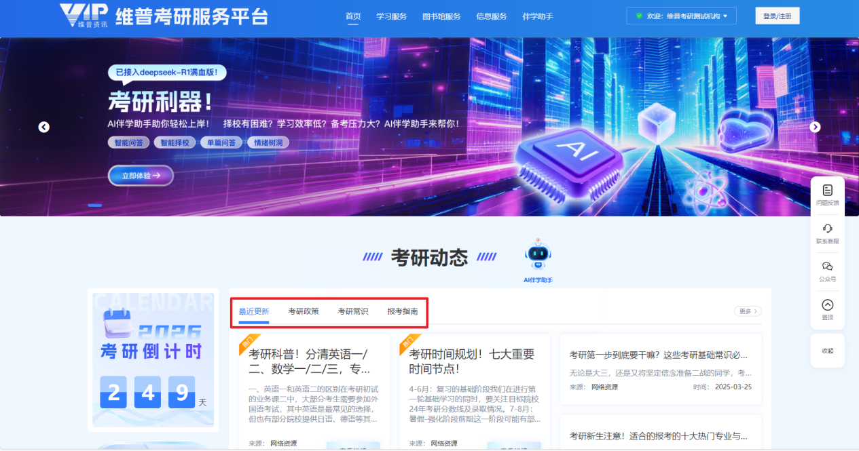Image resolution: width=859 pixels, height=451 pixels.
Task: Click the 公众号 WeChat icon
Action: click(827, 267)
